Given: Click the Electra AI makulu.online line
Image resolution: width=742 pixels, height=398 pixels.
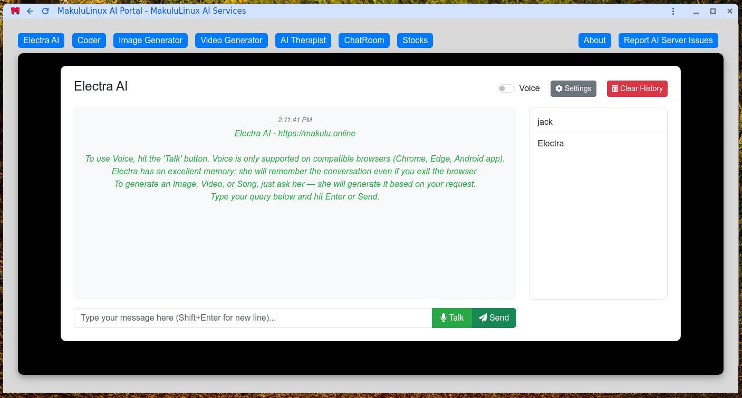Looking at the screenshot, I should tap(295, 134).
